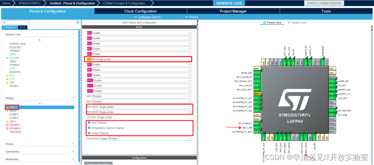This screenshot has width=374, height=165.
Task: Switch to the Clock Configuration tab
Action: (x=140, y=11)
